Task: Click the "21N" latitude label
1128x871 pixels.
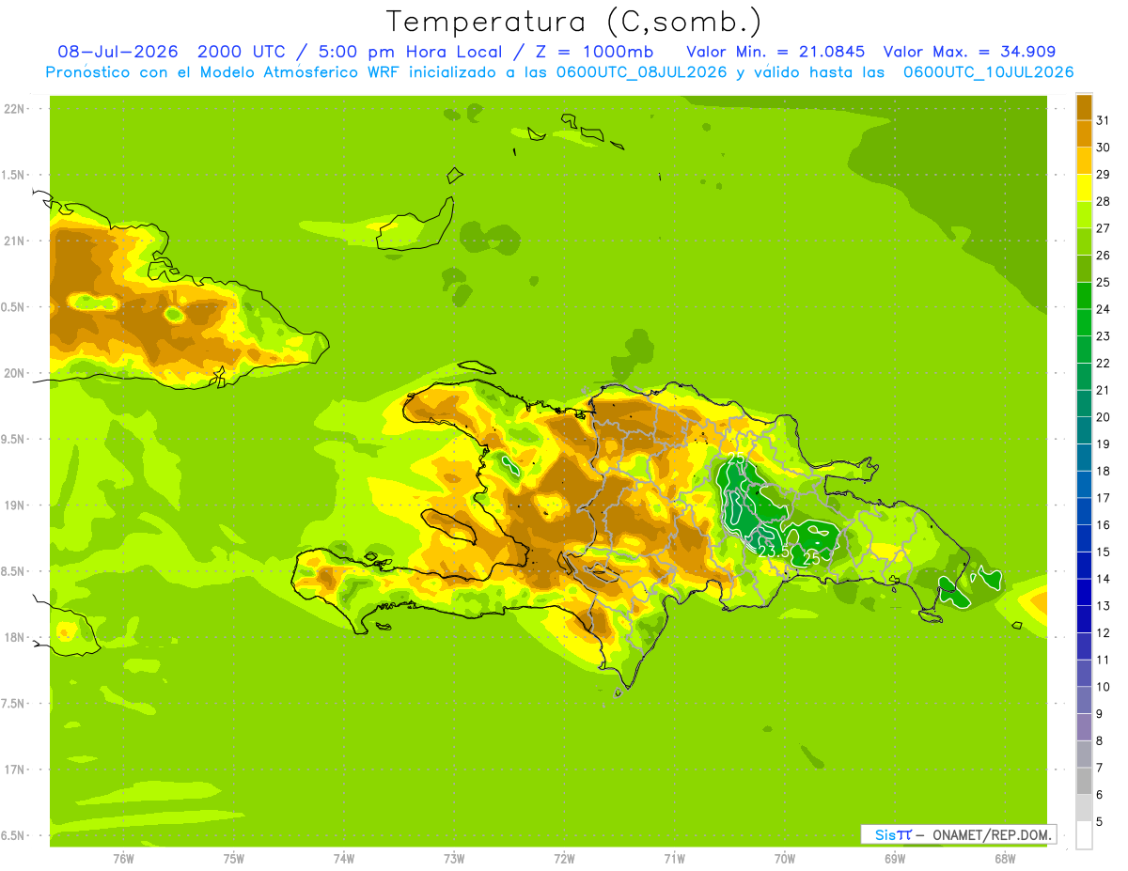Action: [x=13, y=241]
